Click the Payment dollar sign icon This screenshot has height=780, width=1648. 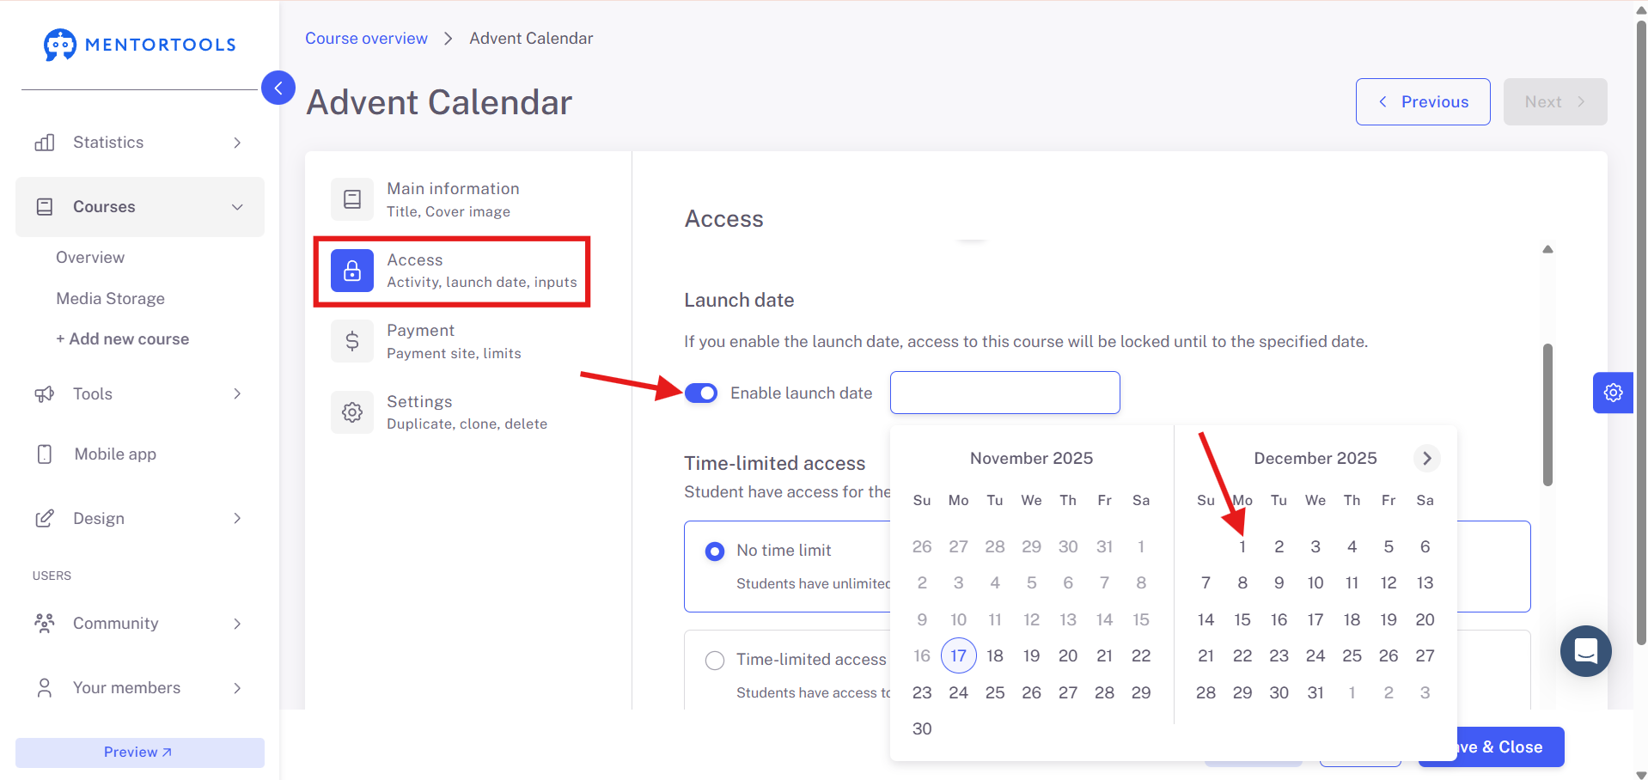coord(352,341)
